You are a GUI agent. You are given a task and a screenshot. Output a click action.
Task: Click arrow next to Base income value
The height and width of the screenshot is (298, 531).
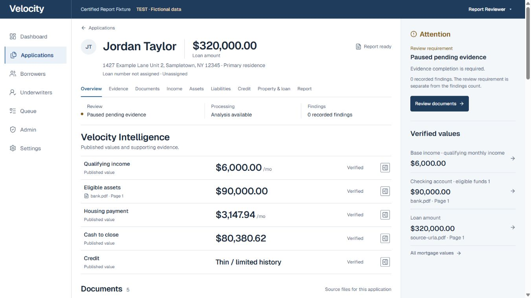(x=513, y=159)
